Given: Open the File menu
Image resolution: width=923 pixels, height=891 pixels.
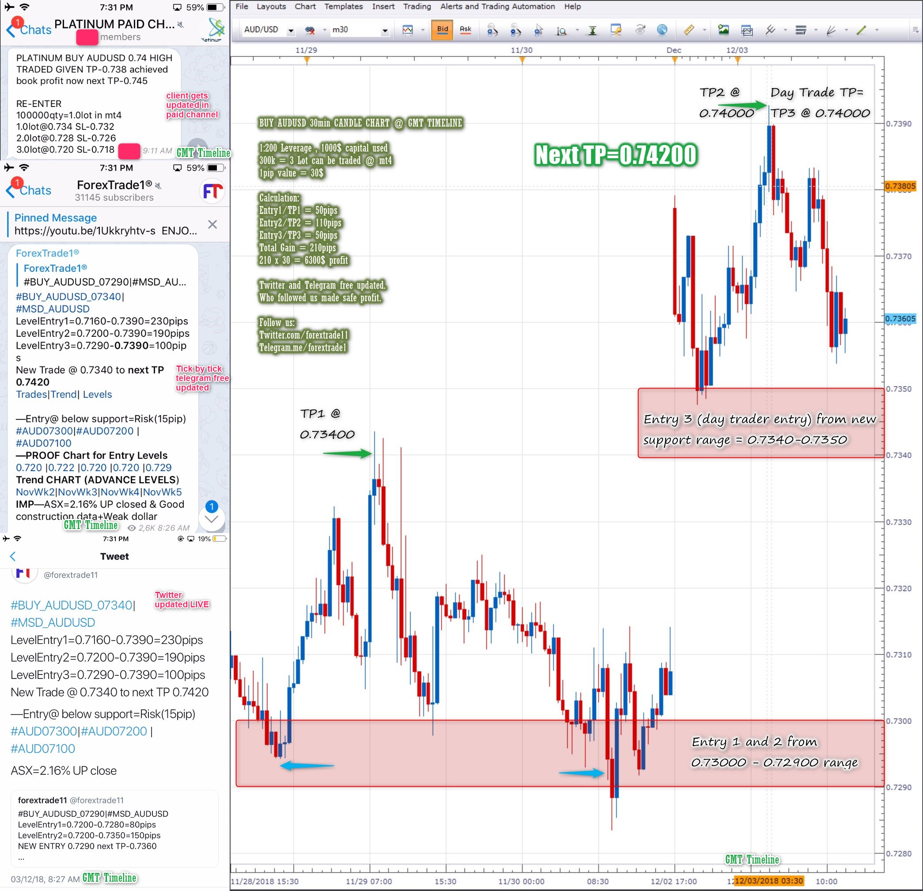Looking at the screenshot, I should [242, 7].
